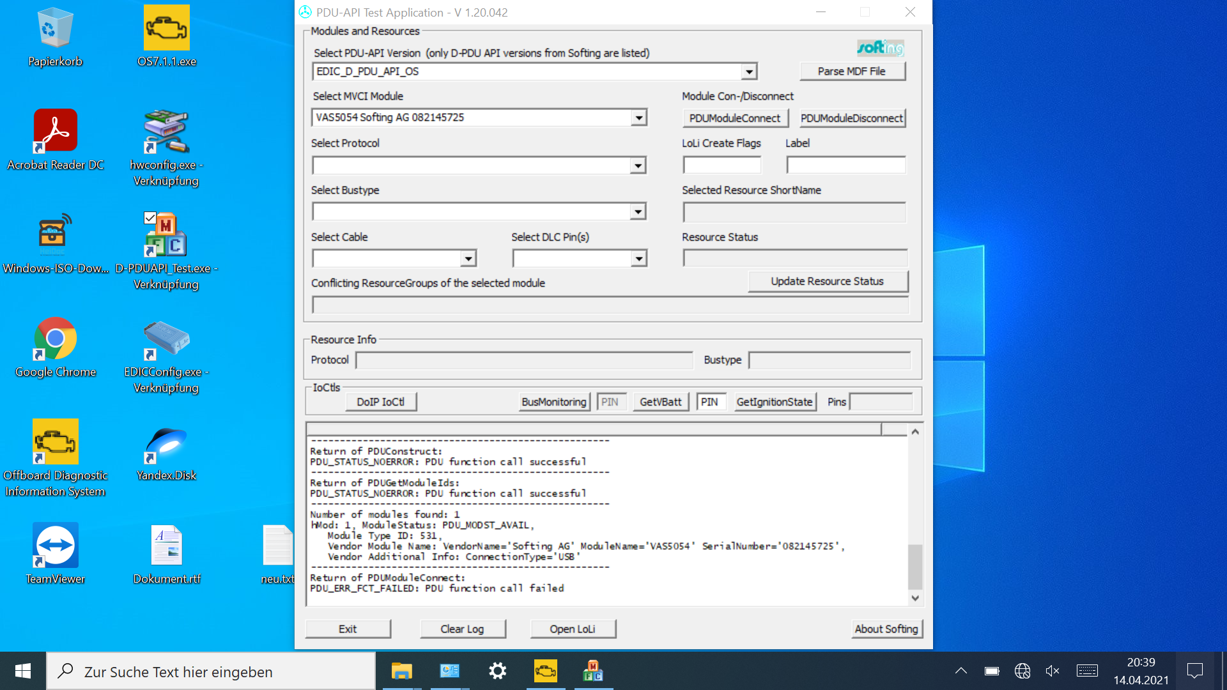The image size is (1227, 690).
Task: Click 'PDU_ERR_FCT_FAILED' log line
Action: (x=437, y=588)
